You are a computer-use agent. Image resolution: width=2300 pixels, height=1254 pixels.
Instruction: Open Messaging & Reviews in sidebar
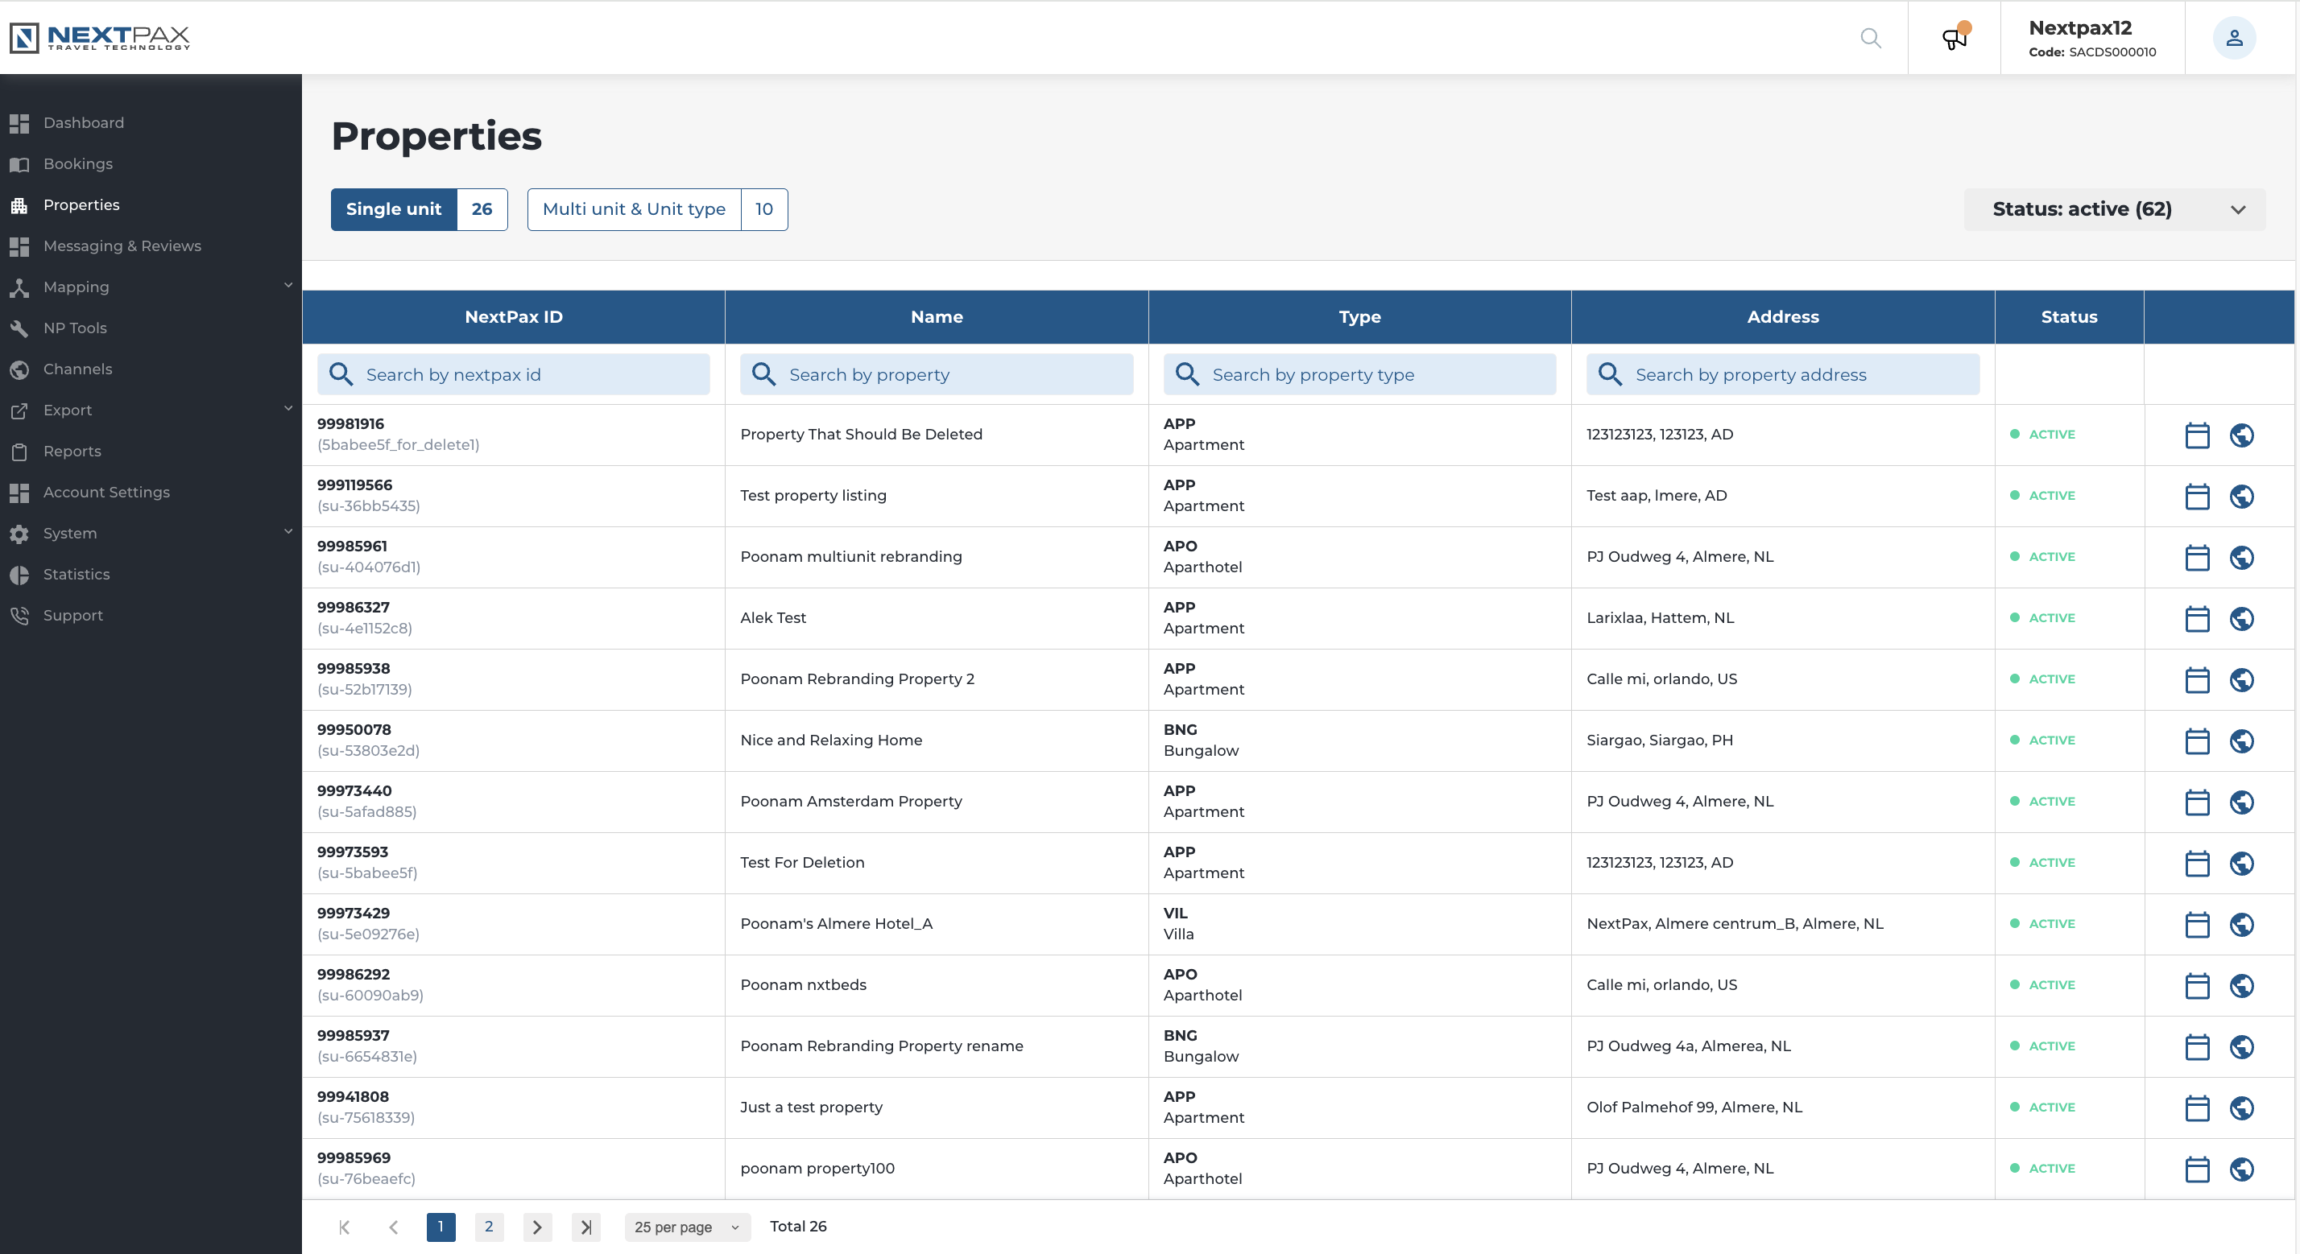122,245
